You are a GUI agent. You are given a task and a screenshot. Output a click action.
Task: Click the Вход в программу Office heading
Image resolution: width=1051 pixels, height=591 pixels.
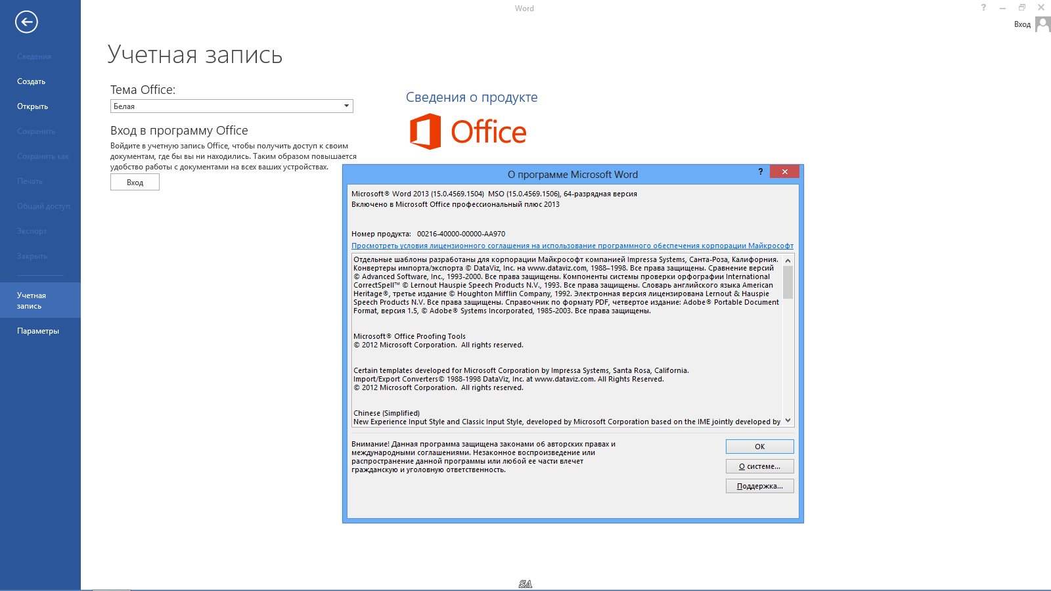coord(179,131)
